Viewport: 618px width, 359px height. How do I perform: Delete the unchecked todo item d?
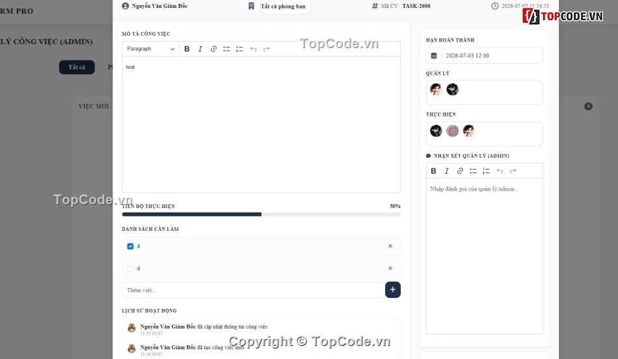coord(390,269)
